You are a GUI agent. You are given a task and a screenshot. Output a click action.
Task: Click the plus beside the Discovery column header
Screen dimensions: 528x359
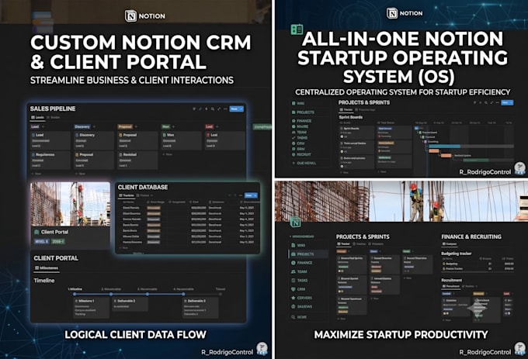(94, 126)
